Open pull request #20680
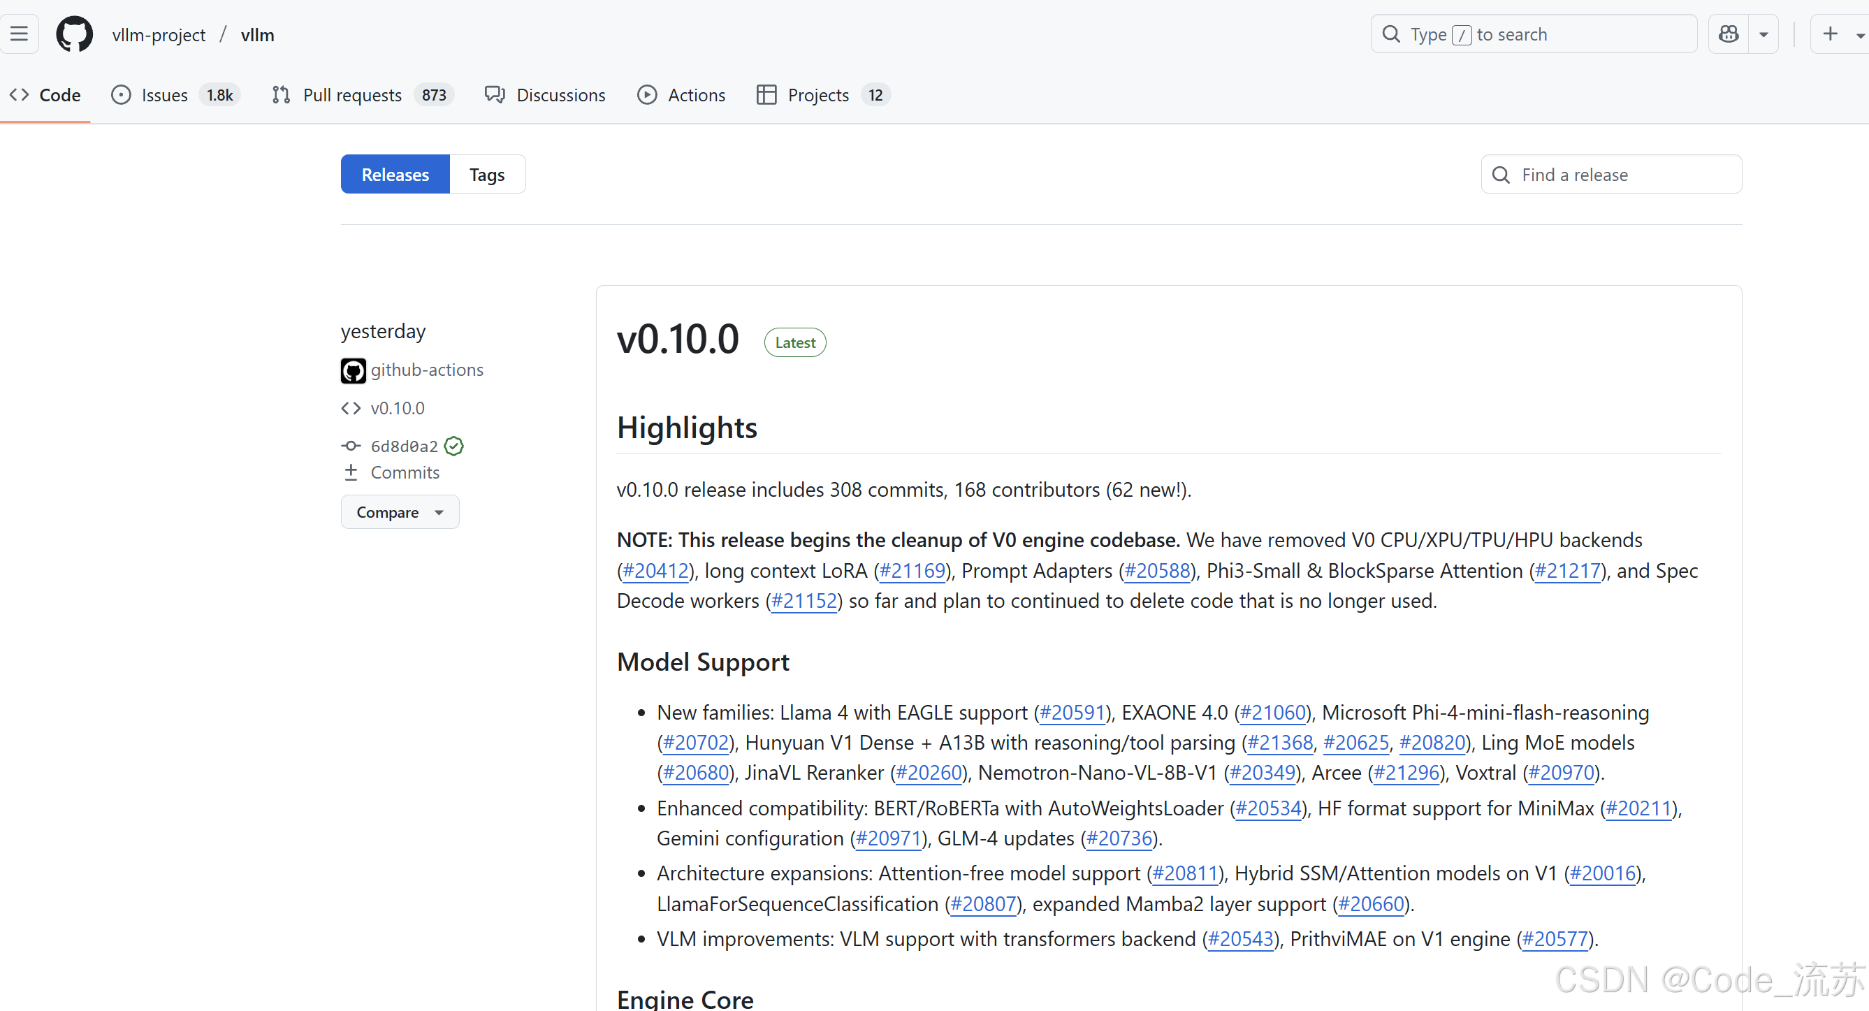1869x1011 pixels. pos(697,773)
